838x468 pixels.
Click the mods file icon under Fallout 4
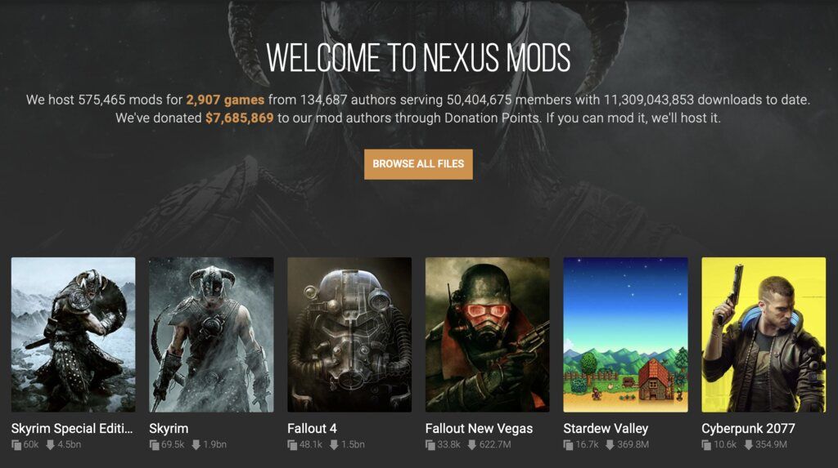pos(292,444)
